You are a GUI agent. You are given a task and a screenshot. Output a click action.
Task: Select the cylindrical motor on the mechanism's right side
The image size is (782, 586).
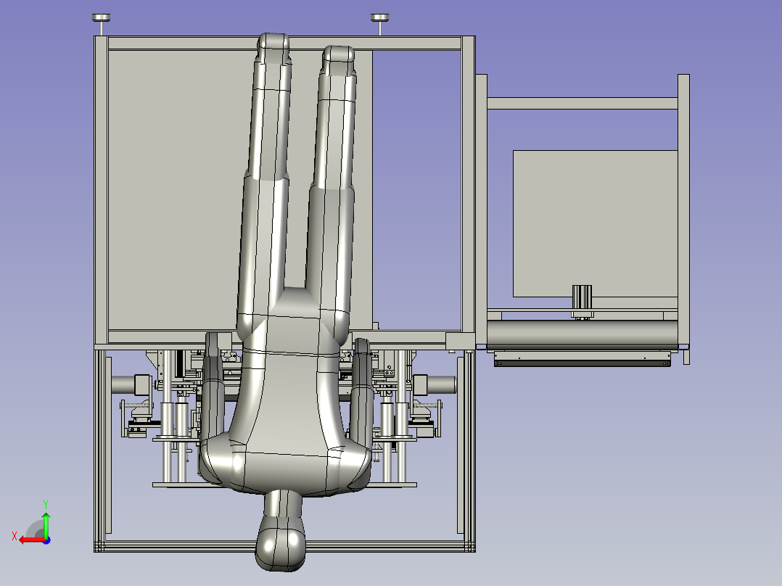pos(435,385)
